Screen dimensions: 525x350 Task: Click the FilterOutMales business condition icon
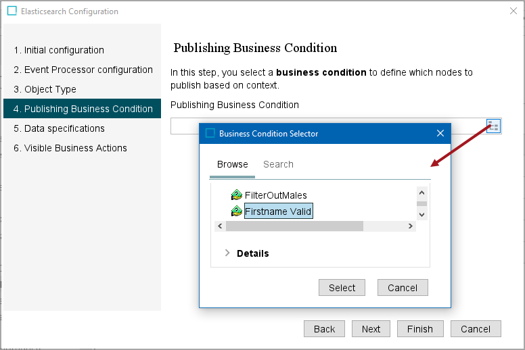pyautogui.click(x=236, y=195)
